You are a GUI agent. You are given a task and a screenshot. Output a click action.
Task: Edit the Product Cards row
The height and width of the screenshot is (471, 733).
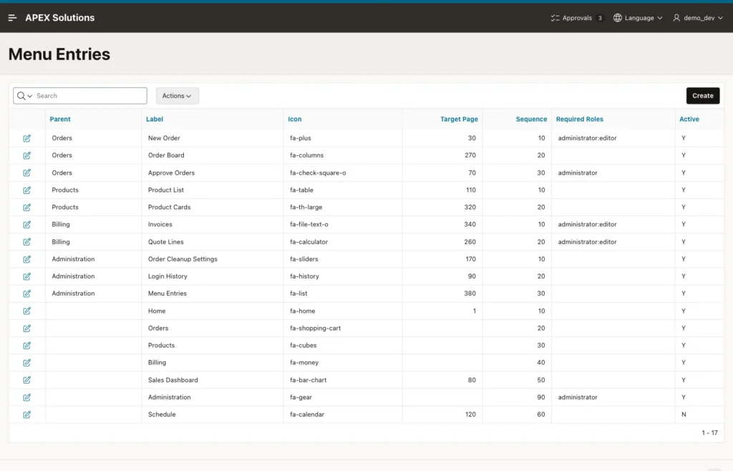pos(26,208)
